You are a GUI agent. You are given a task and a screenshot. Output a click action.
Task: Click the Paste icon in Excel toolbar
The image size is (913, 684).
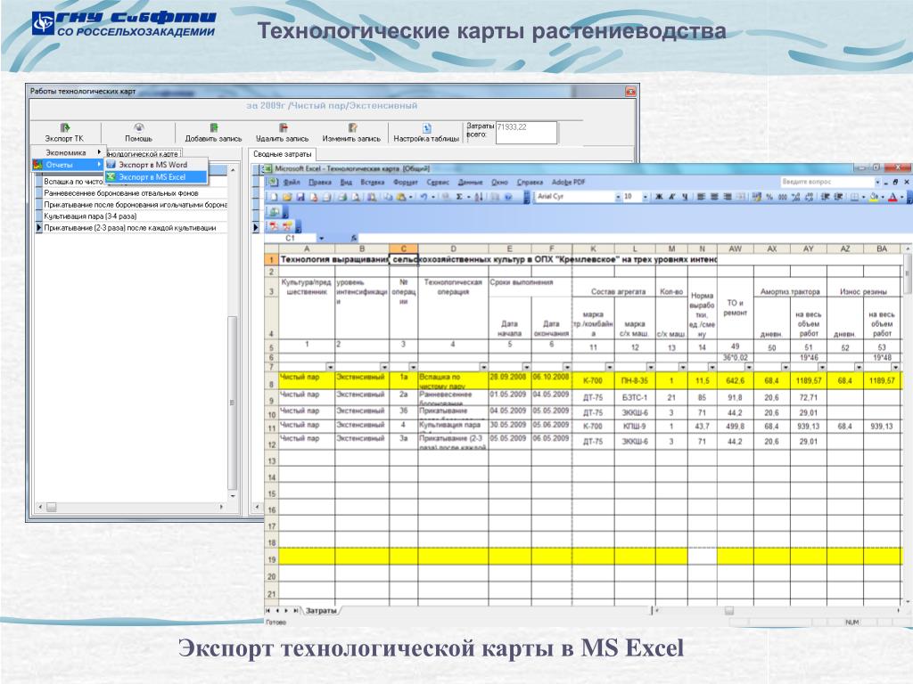click(x=400, y=197)
